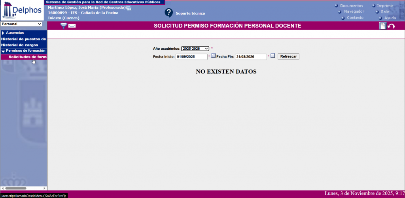
Task: Expand the Ausencias menu section
Action: tap(15, 33)
